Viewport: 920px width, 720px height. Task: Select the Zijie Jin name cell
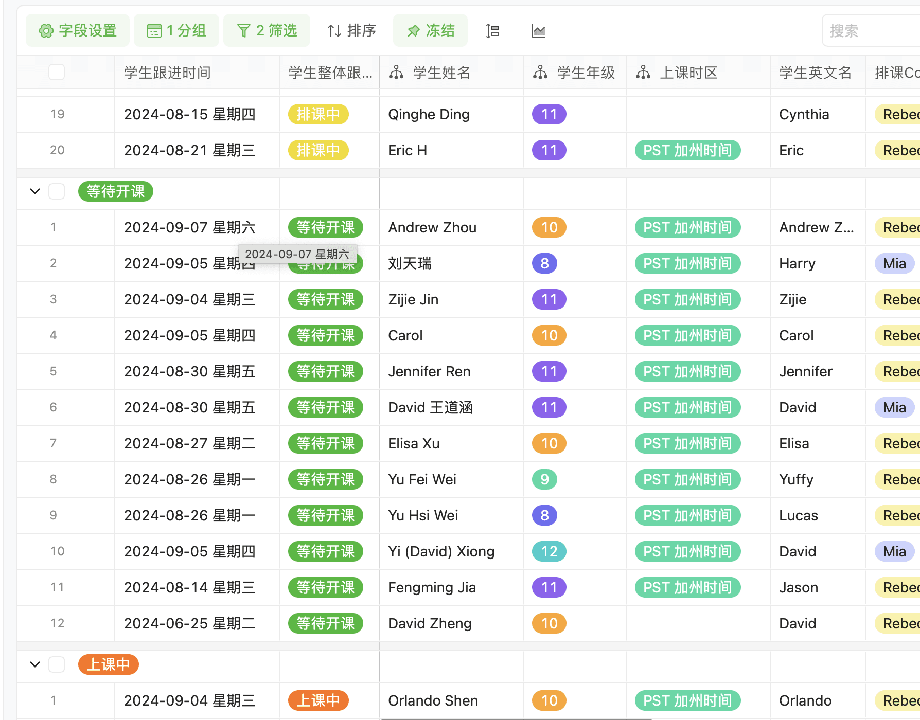pos(451,299)
